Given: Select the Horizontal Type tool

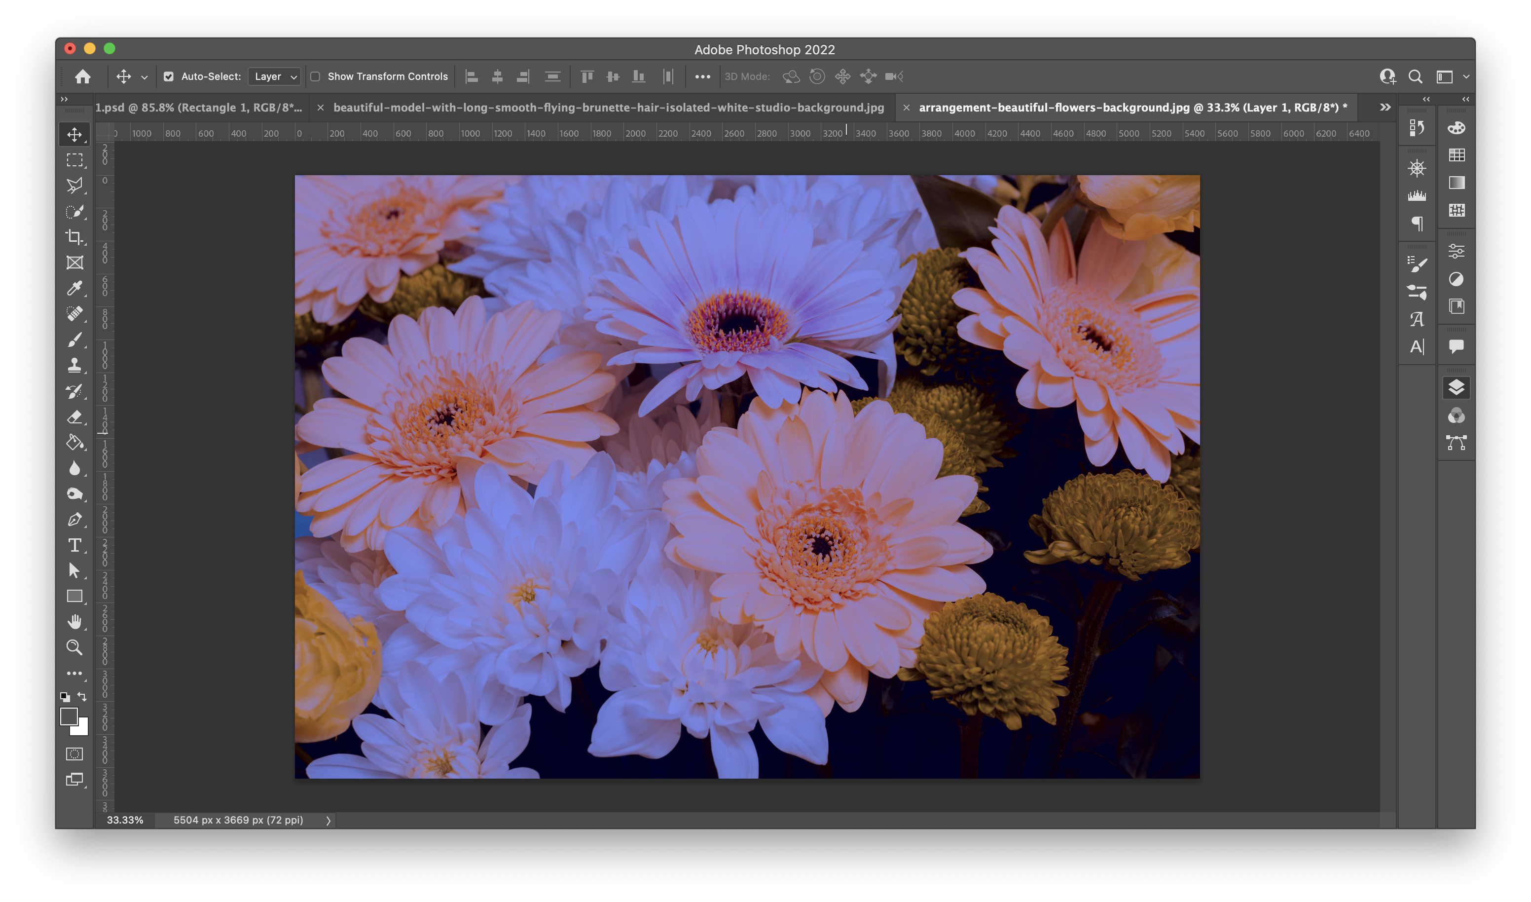Looking at the screenshot, I should pos(74,545).
